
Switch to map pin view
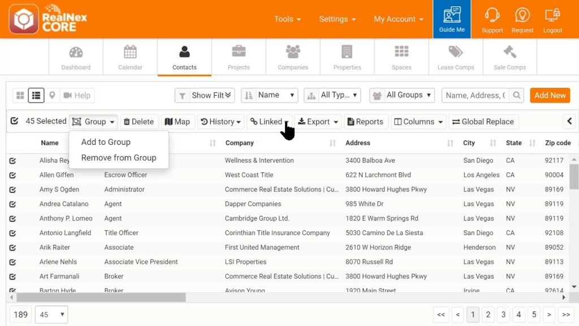pyautogui.click(x=52, y=95)
